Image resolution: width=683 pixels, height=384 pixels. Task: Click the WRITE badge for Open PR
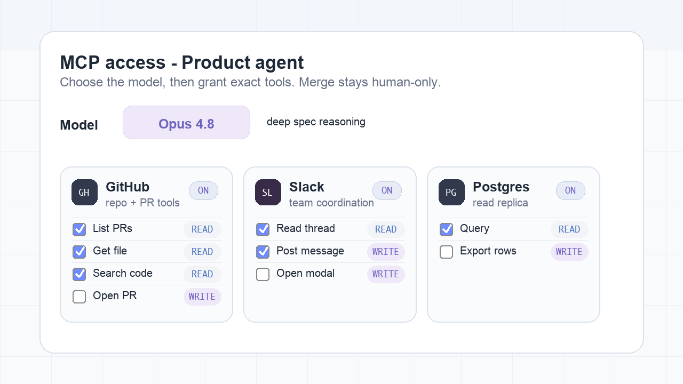[202, 297]
